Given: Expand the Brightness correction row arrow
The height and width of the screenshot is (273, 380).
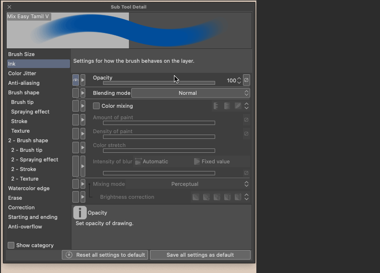Looking at the screenshot, I should pos(83,197).
